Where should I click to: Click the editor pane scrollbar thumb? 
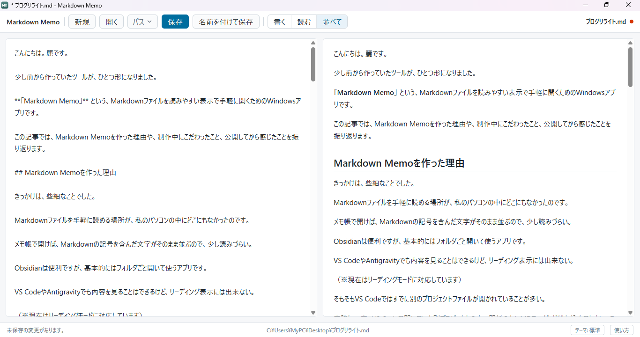(313, 64)
